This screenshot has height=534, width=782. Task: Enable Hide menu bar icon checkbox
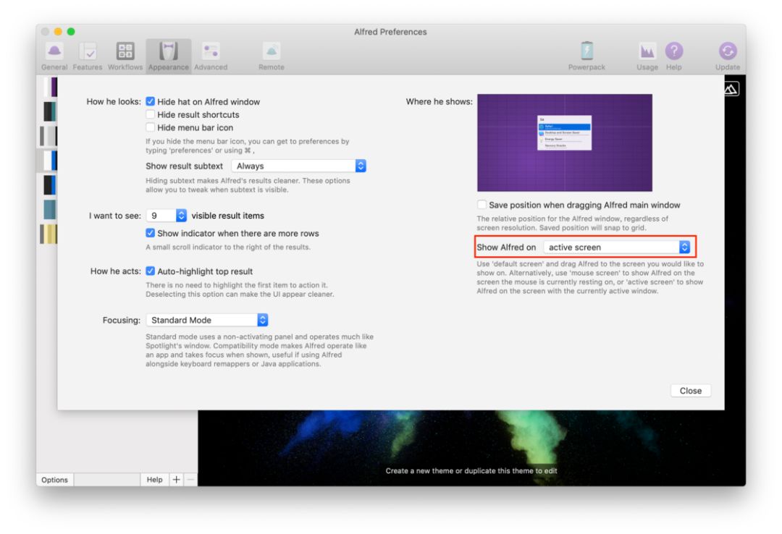(x=150, y=127)
